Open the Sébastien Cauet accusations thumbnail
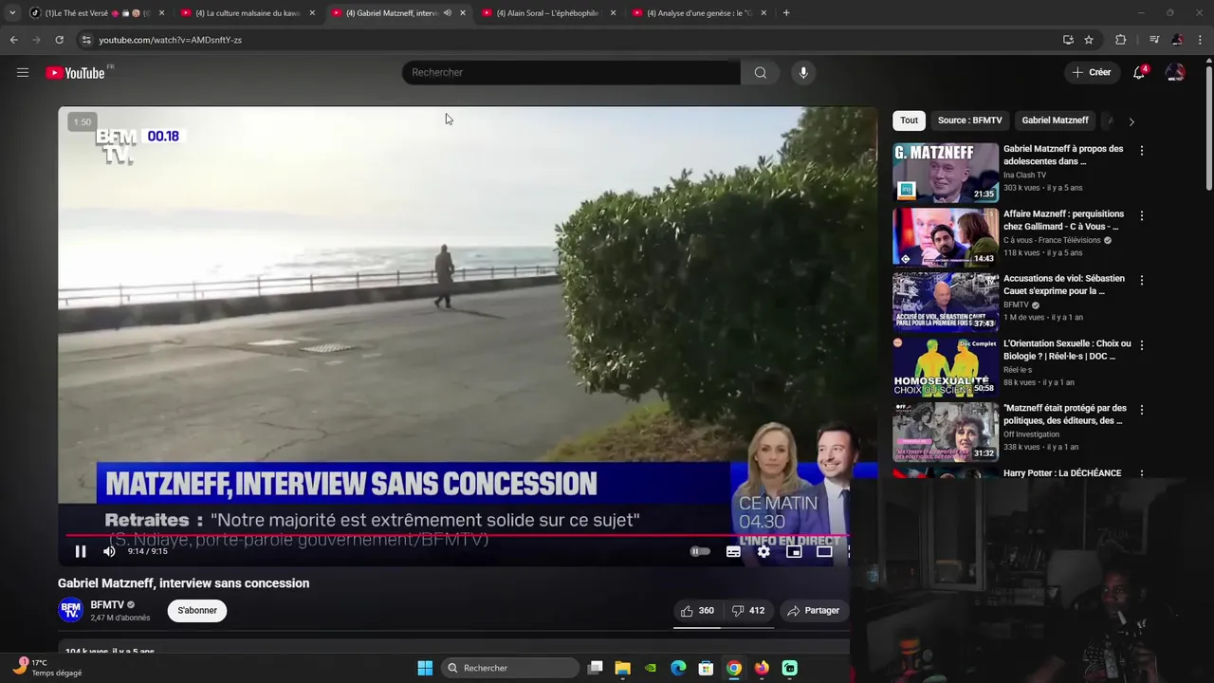The width and height of the screenshot is (1214, 683). (x=946, y=302)
